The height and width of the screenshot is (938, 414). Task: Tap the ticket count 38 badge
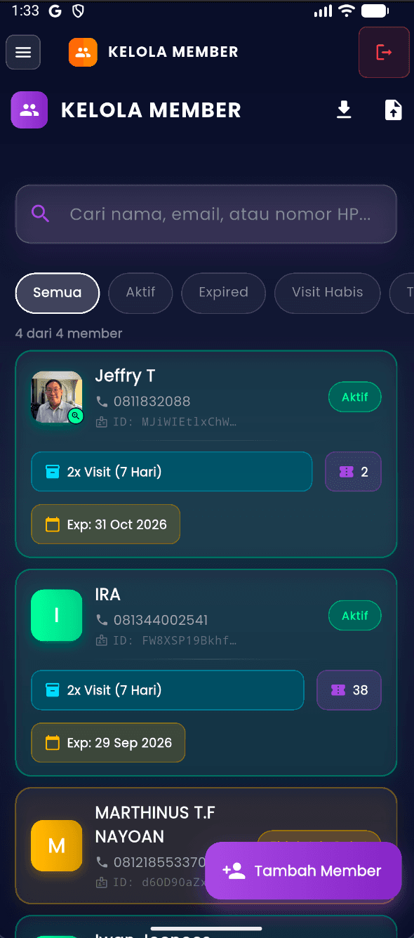[349, 690]
